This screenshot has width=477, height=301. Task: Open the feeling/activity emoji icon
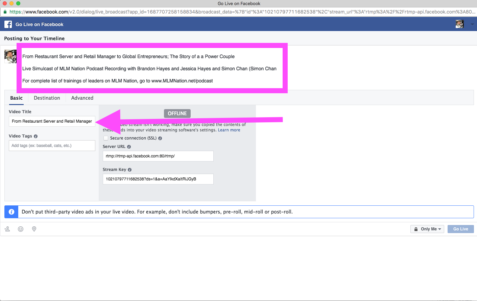(x=21, y=229)
